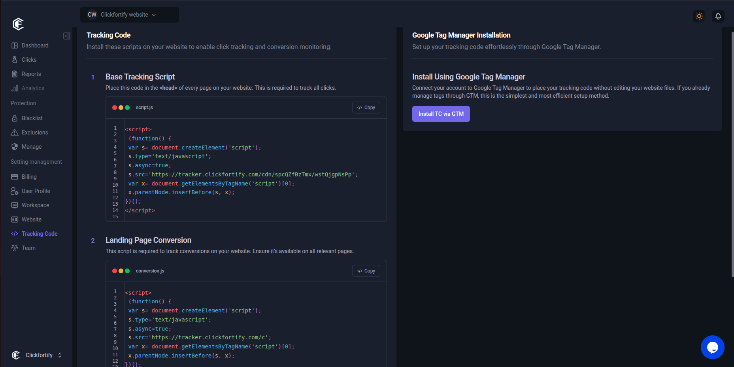The height and width of the screenshot is (367, 734).
Task: Open the Website item in the sidebar
Action: coord(31,219)
